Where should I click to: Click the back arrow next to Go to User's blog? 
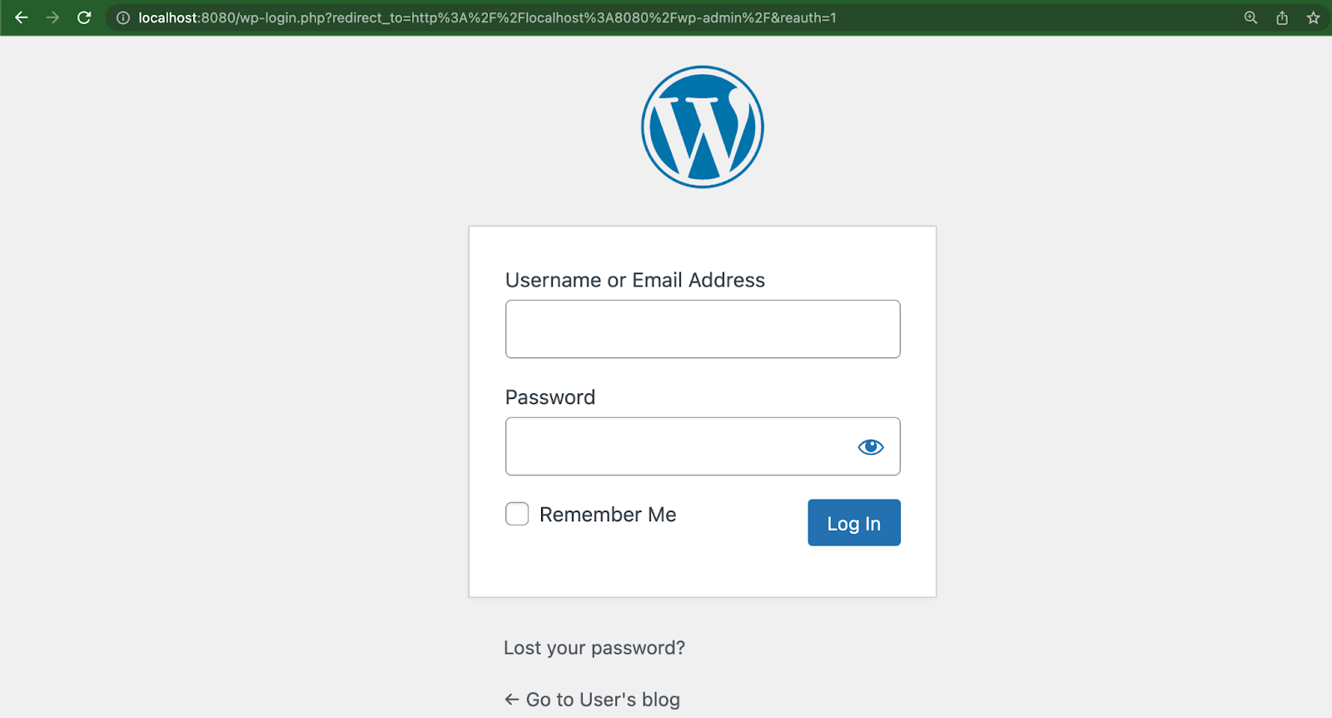point(509,699)
